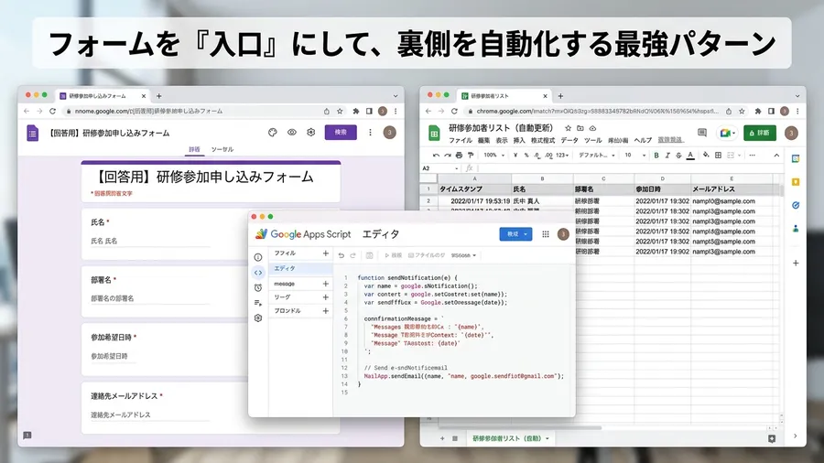Open the ファイル menu in Sheets

click(x=460, y=141)
